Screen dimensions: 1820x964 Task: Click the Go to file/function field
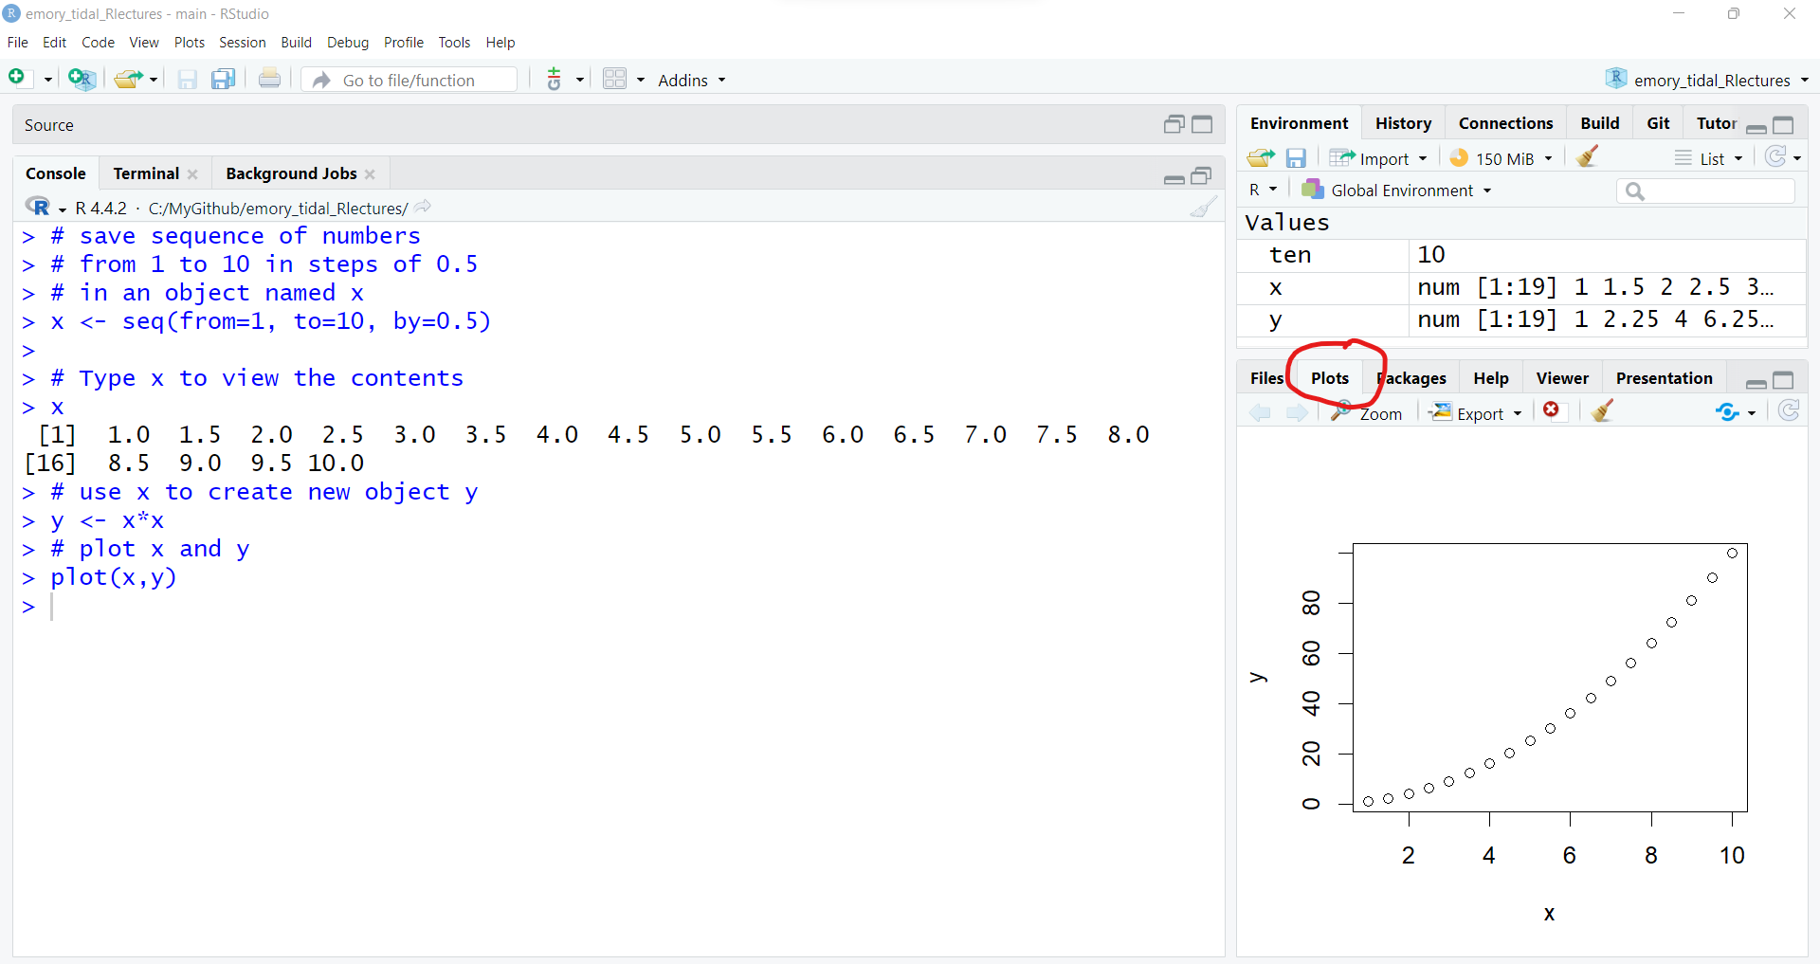tap(417, 81)
